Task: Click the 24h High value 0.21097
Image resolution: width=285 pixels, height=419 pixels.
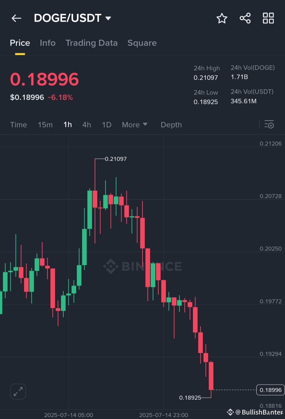Action: (206, 77)
